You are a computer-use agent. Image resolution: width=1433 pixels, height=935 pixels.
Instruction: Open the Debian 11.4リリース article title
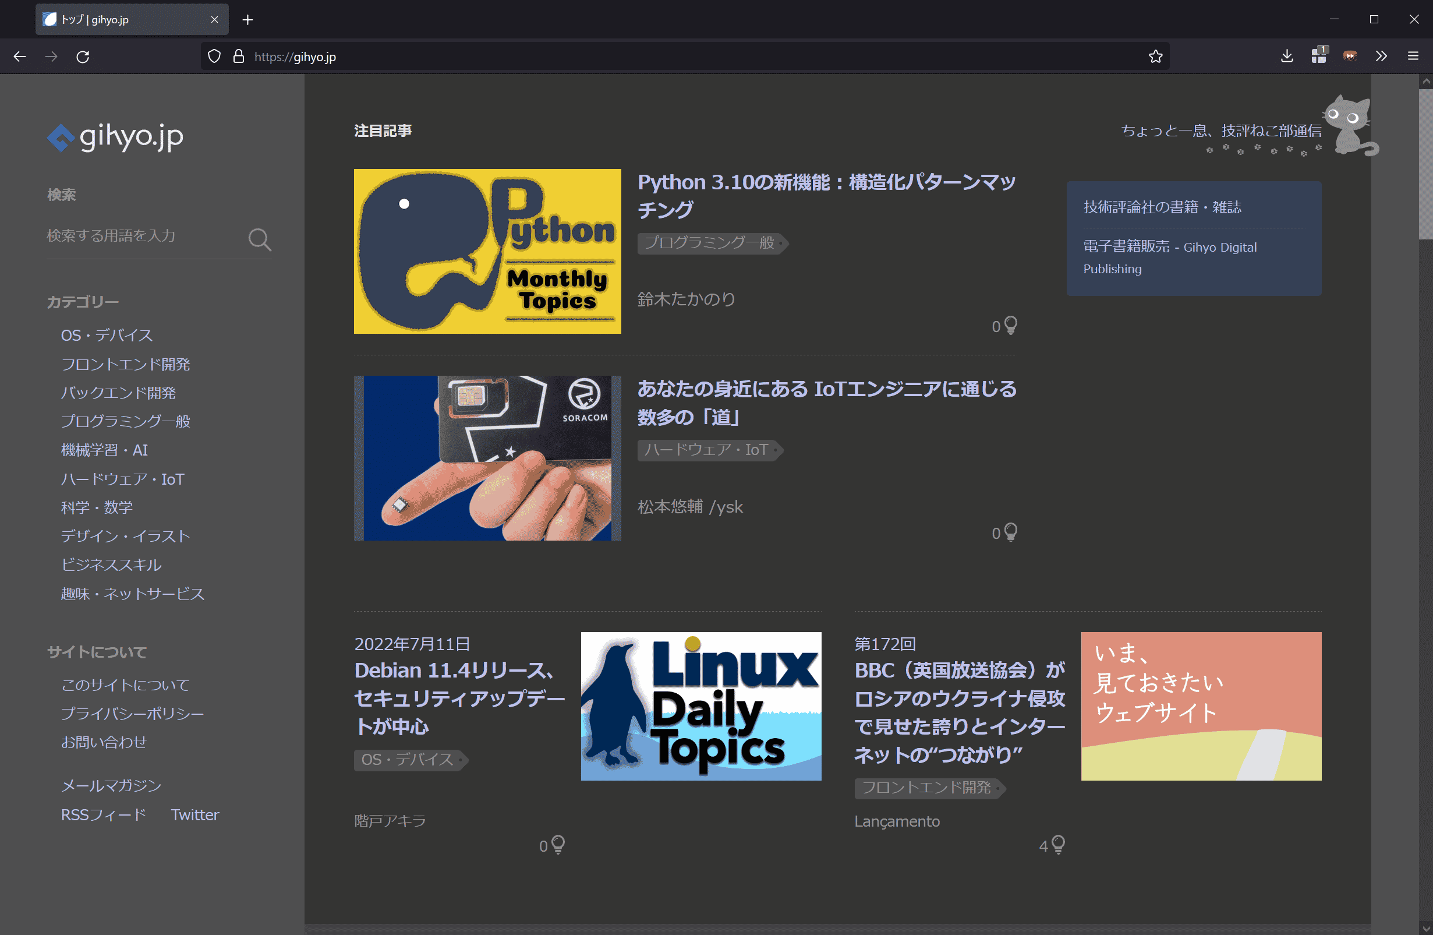[459, 698]
